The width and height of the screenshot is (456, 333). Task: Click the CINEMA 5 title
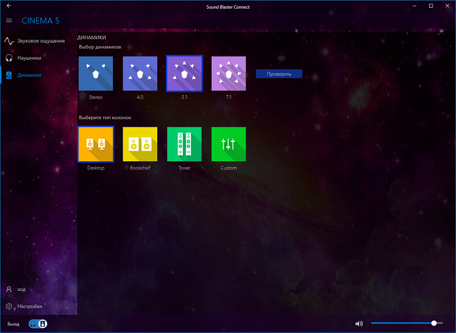(x=40, y=20)
